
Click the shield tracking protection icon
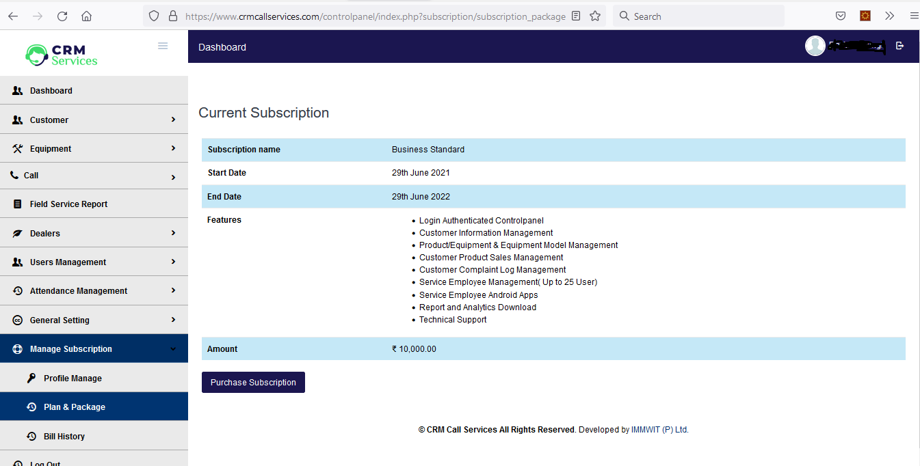point(154,16)
